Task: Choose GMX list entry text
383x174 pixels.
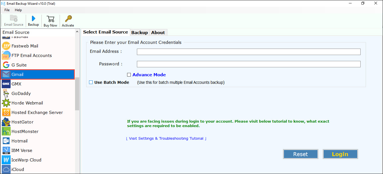Action: [x=16, y=84]
